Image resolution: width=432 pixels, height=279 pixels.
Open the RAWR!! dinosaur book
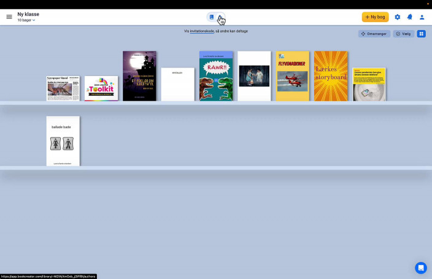tap(216, 76)
